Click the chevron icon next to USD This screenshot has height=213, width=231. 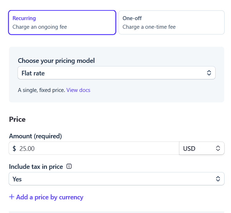[218, 148]
